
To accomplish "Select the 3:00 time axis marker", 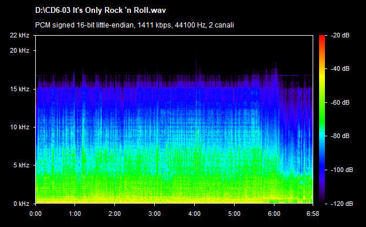I will [x=154, y=214].
